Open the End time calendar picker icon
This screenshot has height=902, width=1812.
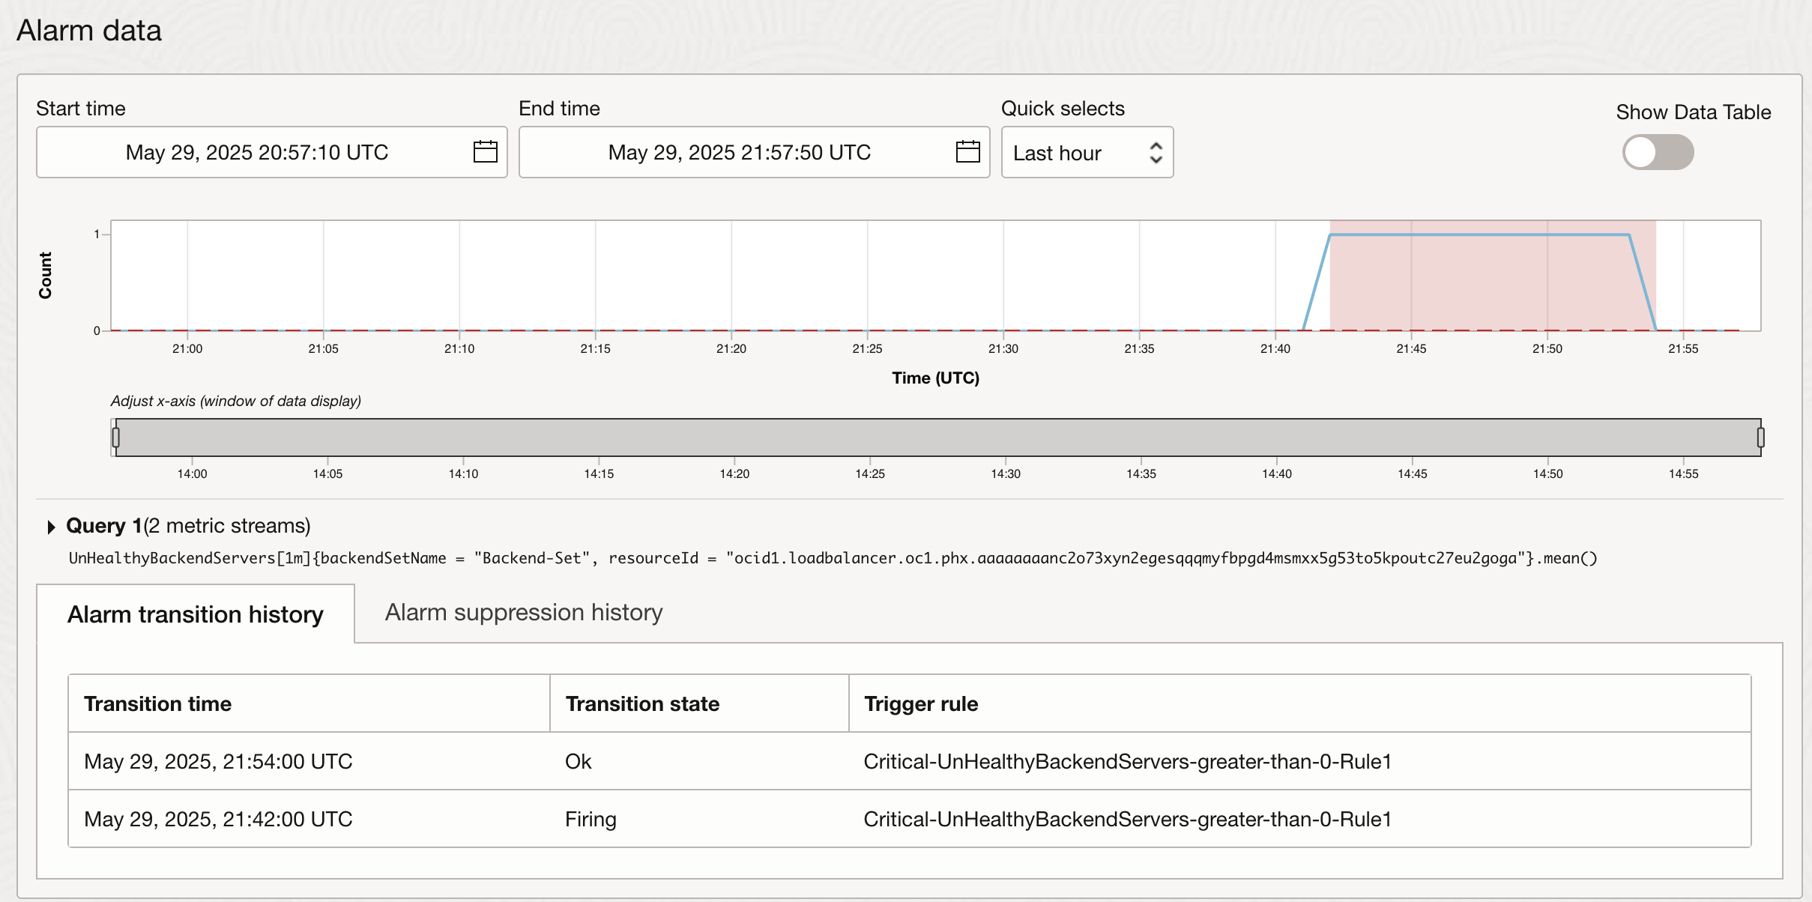967,152
